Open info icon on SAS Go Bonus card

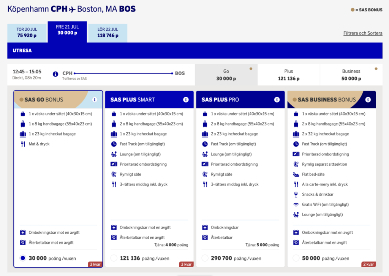95,100
